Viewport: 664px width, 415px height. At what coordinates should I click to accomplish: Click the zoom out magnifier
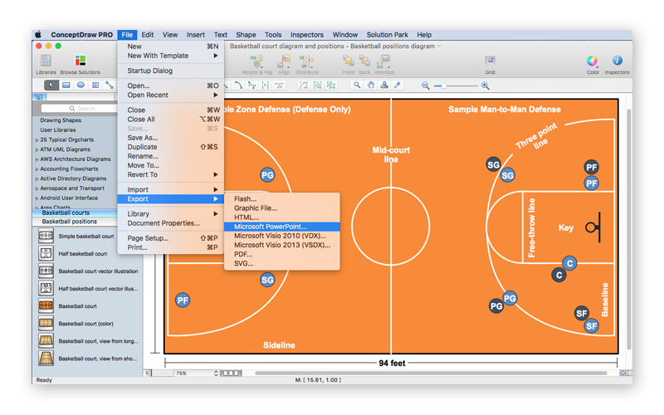[x=426, y=85]
